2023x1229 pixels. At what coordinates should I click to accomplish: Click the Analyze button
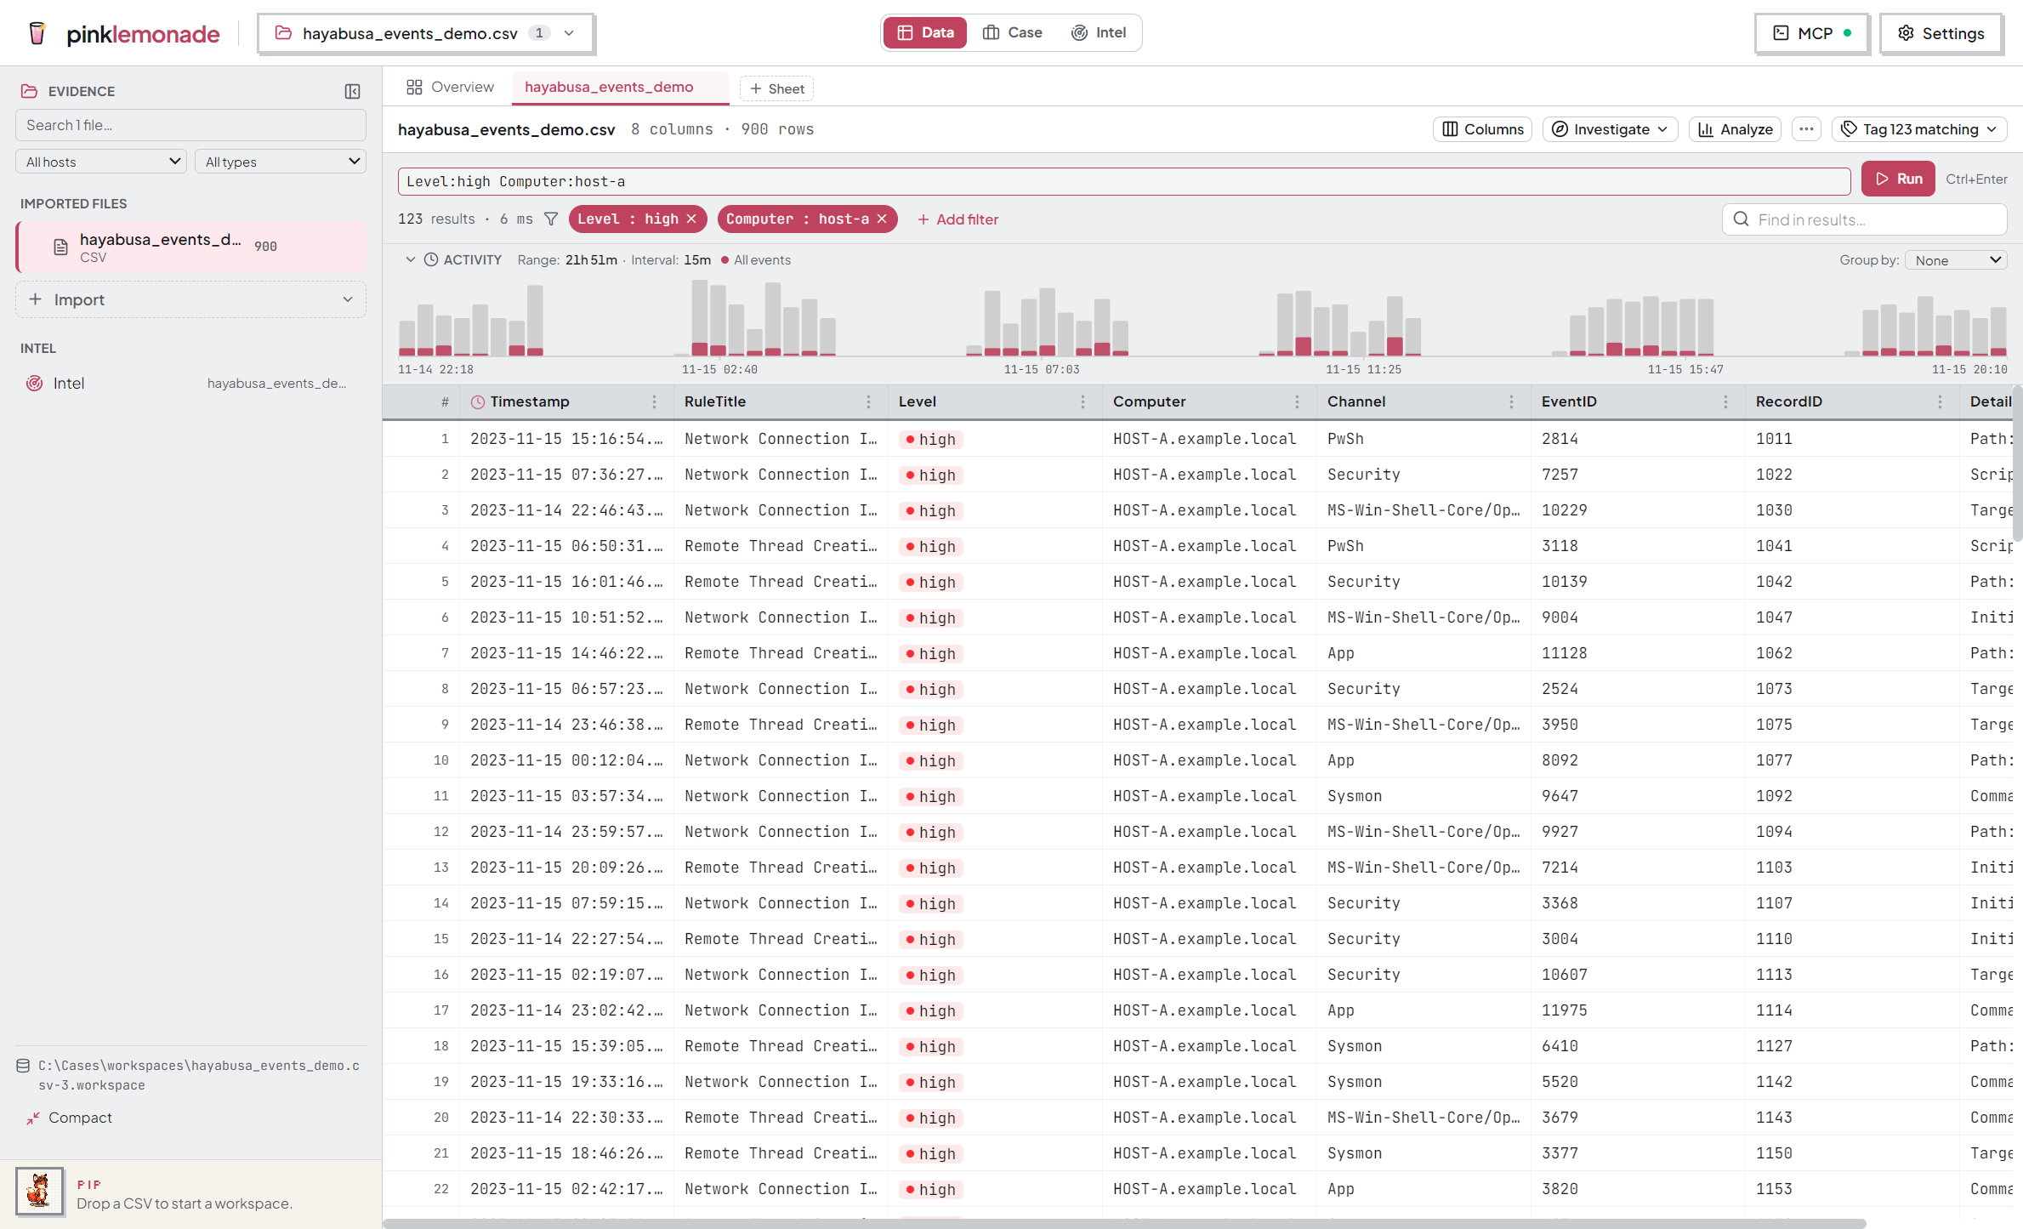tap(1735, 129)
